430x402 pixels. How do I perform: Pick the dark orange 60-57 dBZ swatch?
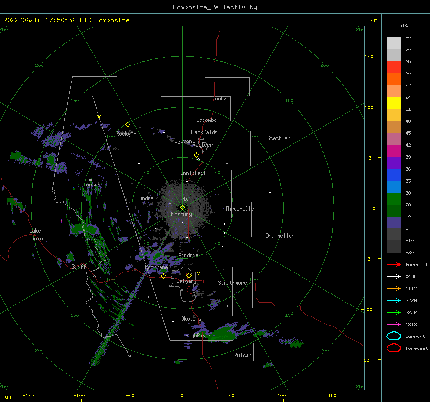(394, 79)
